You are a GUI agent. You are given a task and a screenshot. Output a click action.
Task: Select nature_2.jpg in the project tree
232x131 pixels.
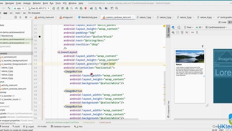coord(7,71)
